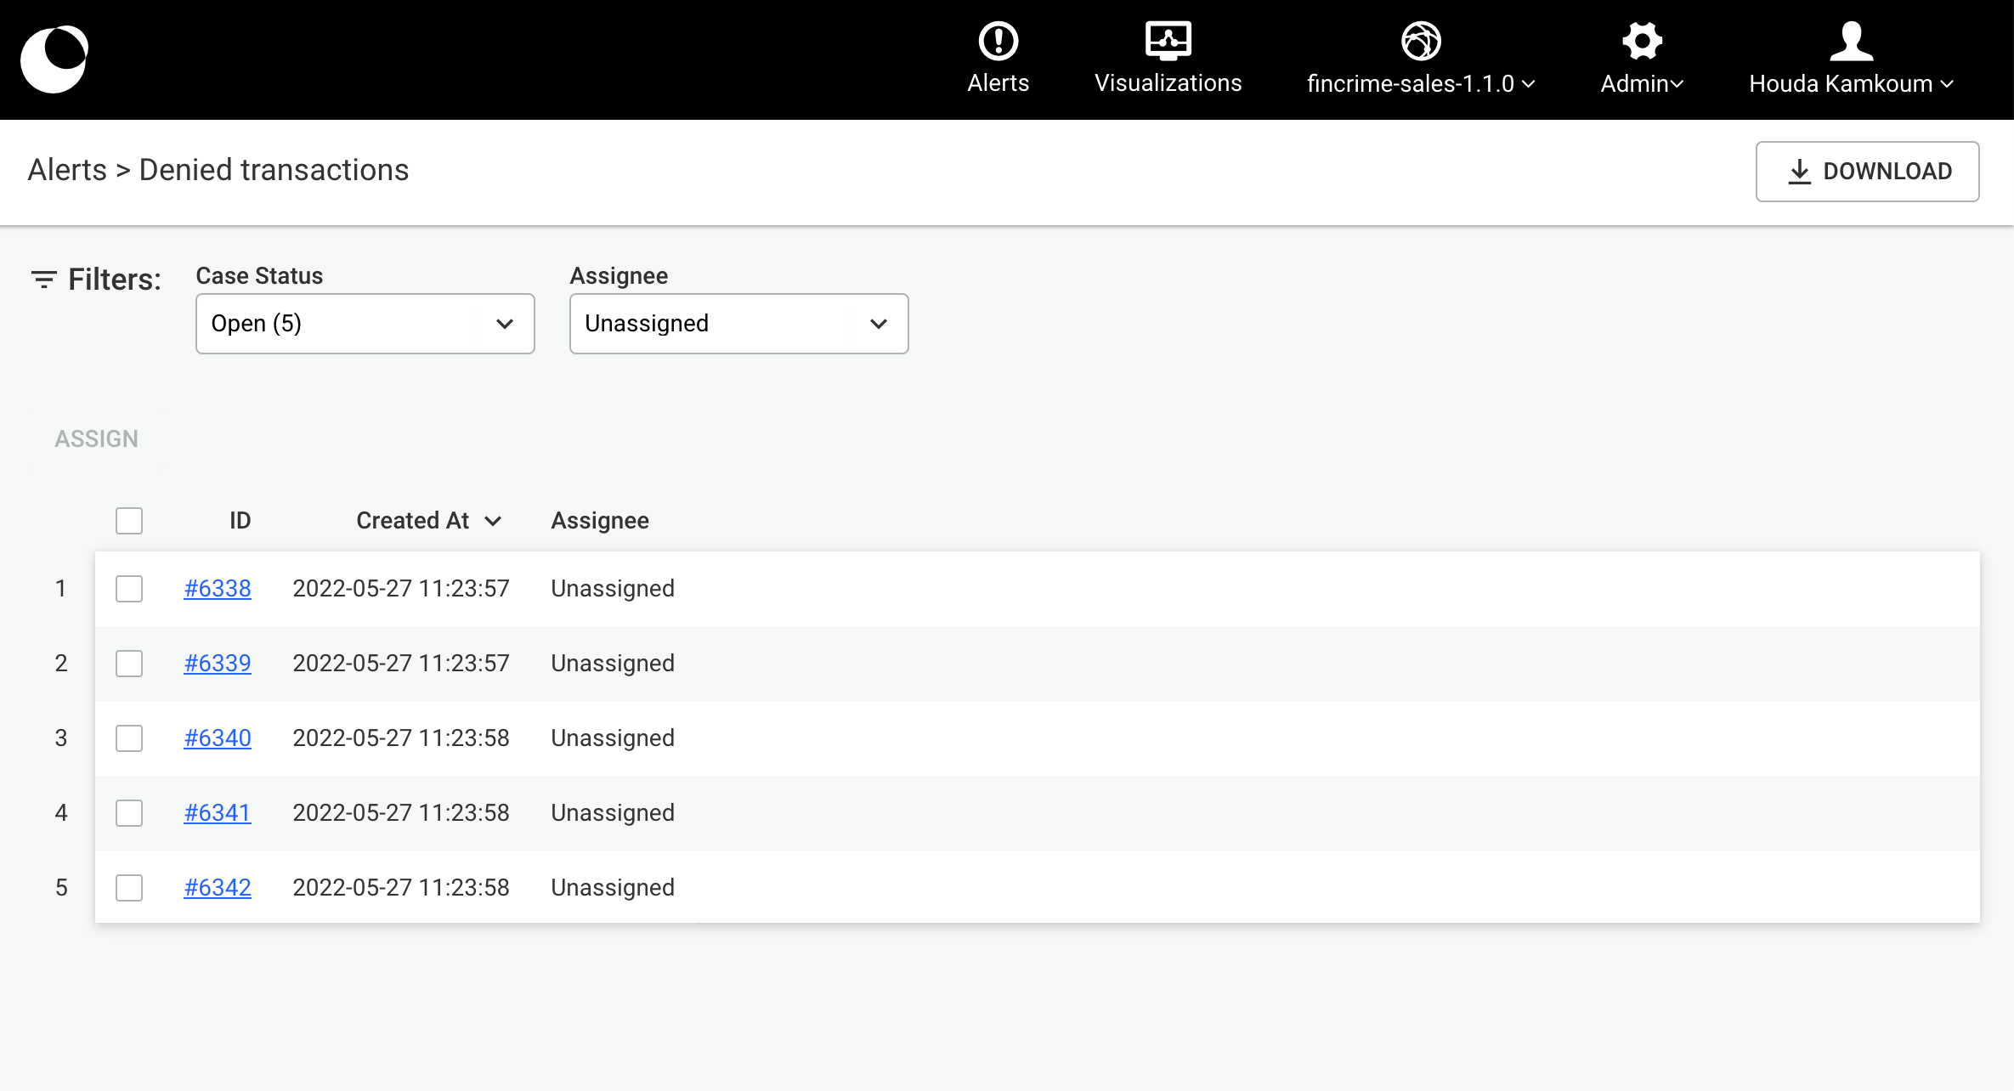
Task: Toggle the Created At sort arrow
Action: [x=494, y=521]
